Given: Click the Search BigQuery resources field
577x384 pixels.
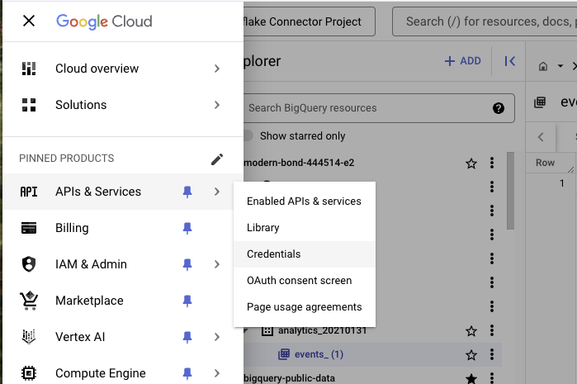Looking at the screenshot, I should (363, 107).
